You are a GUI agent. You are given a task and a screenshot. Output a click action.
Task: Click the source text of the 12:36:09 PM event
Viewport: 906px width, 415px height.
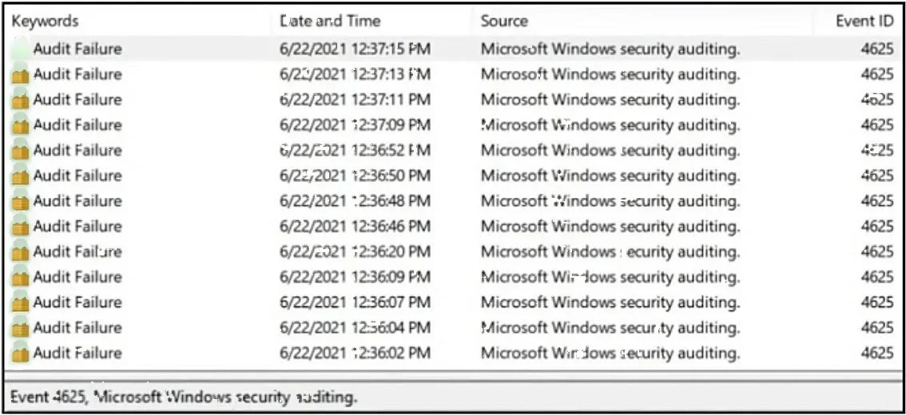tap(610, 277)
